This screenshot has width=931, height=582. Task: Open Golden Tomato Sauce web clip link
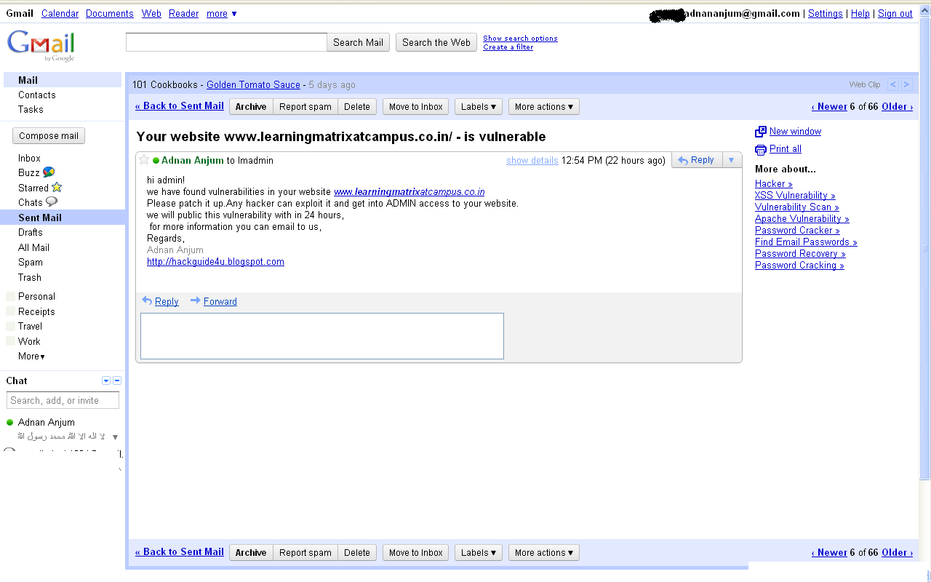[x=253, y=85]
